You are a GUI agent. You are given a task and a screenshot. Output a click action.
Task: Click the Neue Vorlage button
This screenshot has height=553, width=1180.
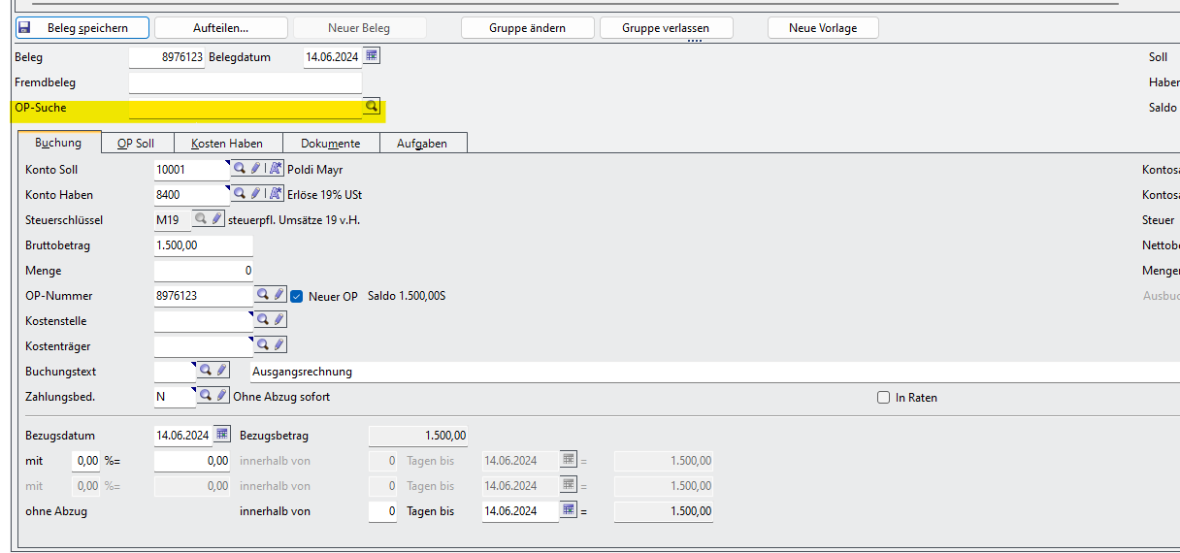pyautogui.click(x=823, y=28)
